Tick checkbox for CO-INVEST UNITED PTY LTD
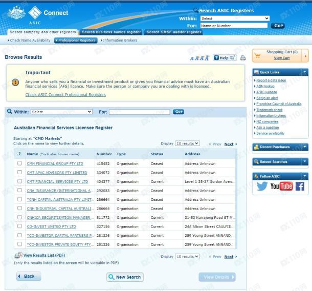312x291 pixels. 19,226
